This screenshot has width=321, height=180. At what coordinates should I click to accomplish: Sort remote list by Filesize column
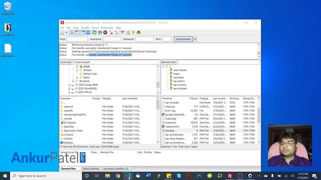[194, 98]
